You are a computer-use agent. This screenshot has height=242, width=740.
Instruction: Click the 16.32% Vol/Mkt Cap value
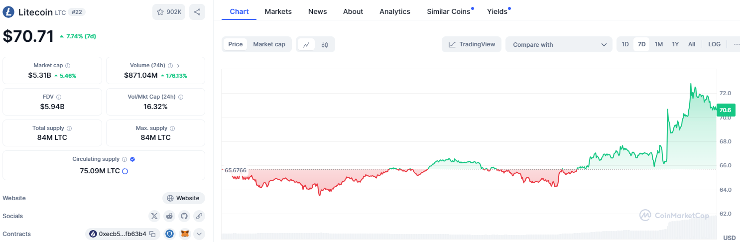155,107
